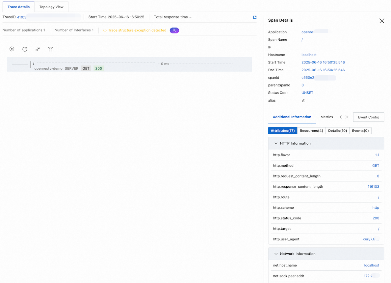391x283 pixels.
Task: Collapse the HTTP Information section
Action: coord(275,143)
